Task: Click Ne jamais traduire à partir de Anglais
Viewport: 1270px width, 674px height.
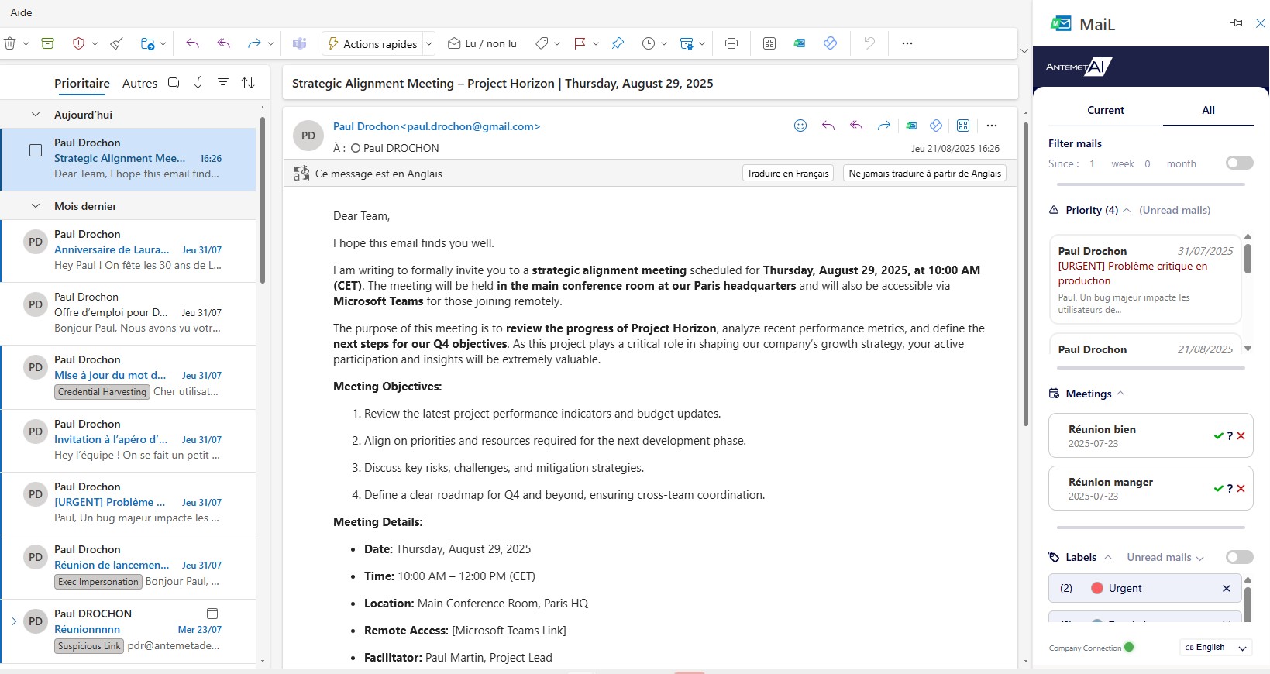Action: (924, 174)
